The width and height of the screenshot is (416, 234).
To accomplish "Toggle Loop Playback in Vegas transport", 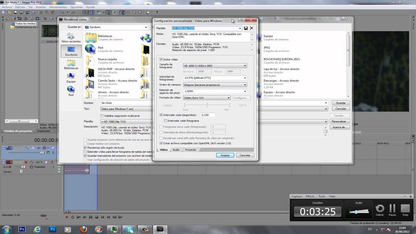I will coord(73,217).
